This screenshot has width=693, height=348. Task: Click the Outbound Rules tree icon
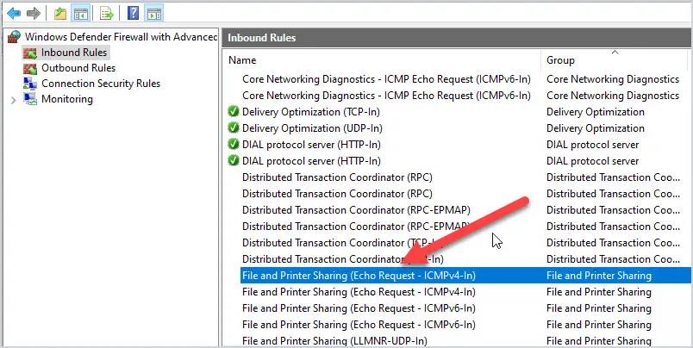[30, 68]
